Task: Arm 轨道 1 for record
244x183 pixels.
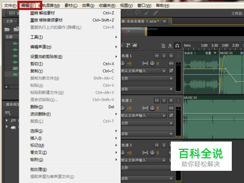Action: click(x=171, y=56)
